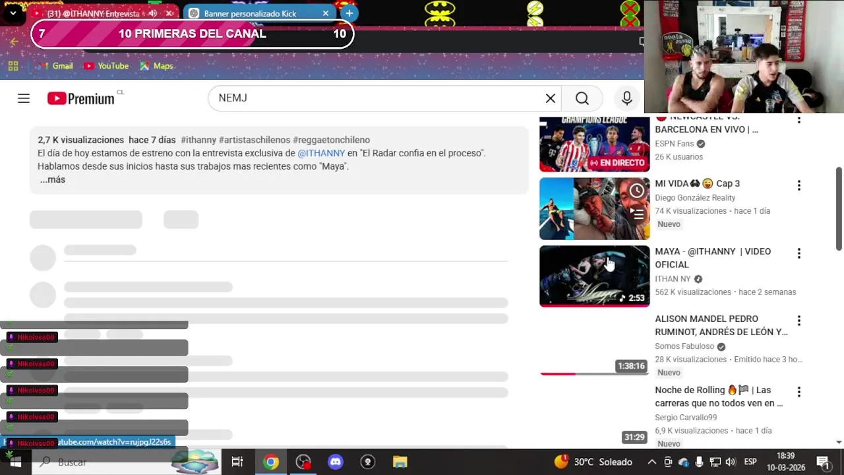Visit Sergio Carvallo99 channel
Screen dimensions: 844x475
click(x=686, y=418)
